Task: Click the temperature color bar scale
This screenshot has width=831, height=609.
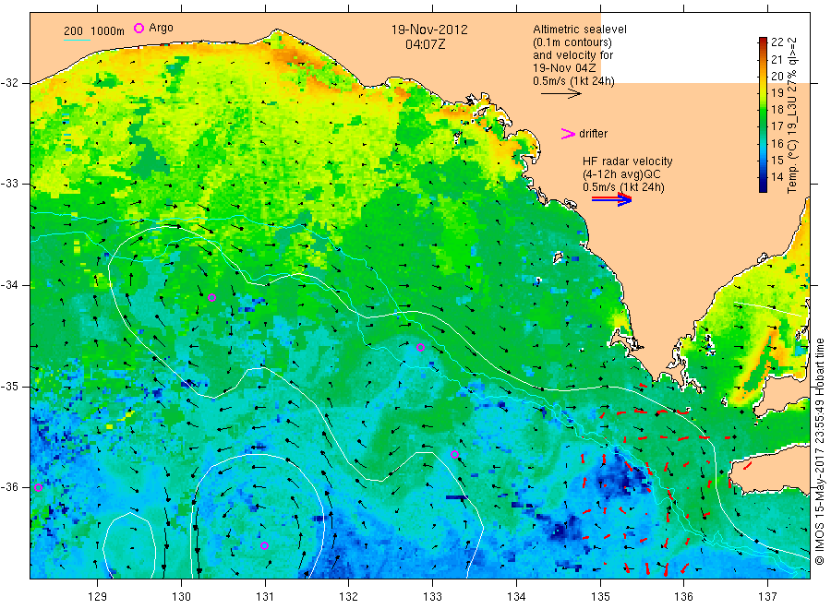Action: tap(763, 114)
